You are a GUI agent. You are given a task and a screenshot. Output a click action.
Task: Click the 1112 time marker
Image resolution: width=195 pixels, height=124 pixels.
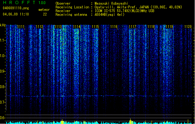[x=40, y=27]
